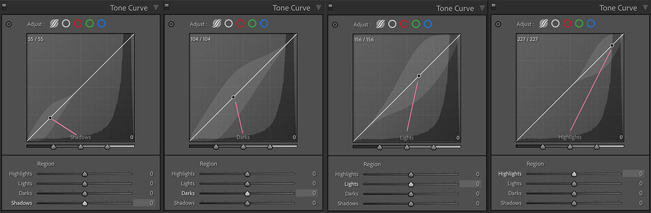Open green channel curve in 156 / 156 panel

tap(416, 24)
